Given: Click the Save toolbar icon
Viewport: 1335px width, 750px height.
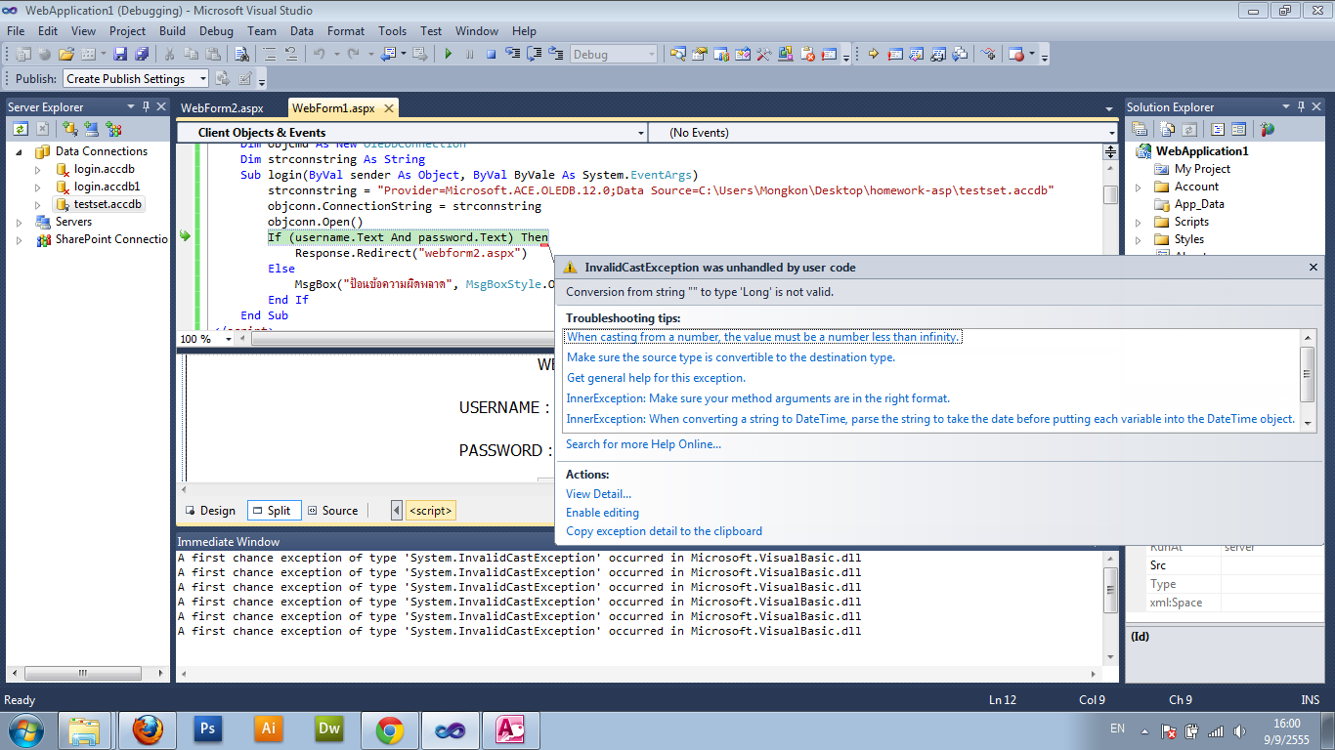Looking at the screenshot, I should pos(120,55).
